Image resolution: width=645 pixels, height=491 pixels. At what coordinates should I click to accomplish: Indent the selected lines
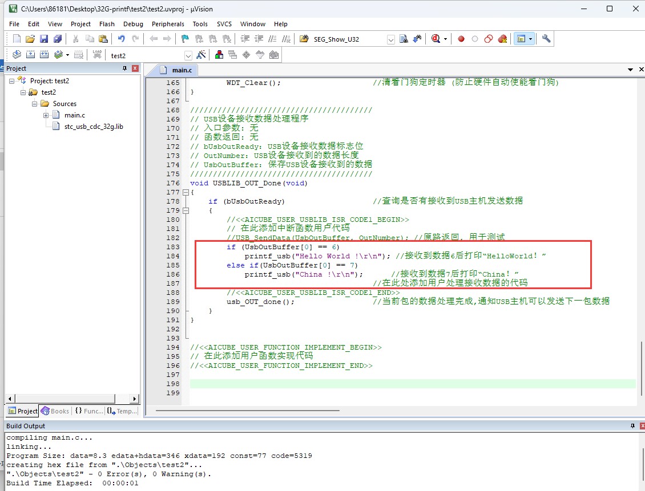245,39
